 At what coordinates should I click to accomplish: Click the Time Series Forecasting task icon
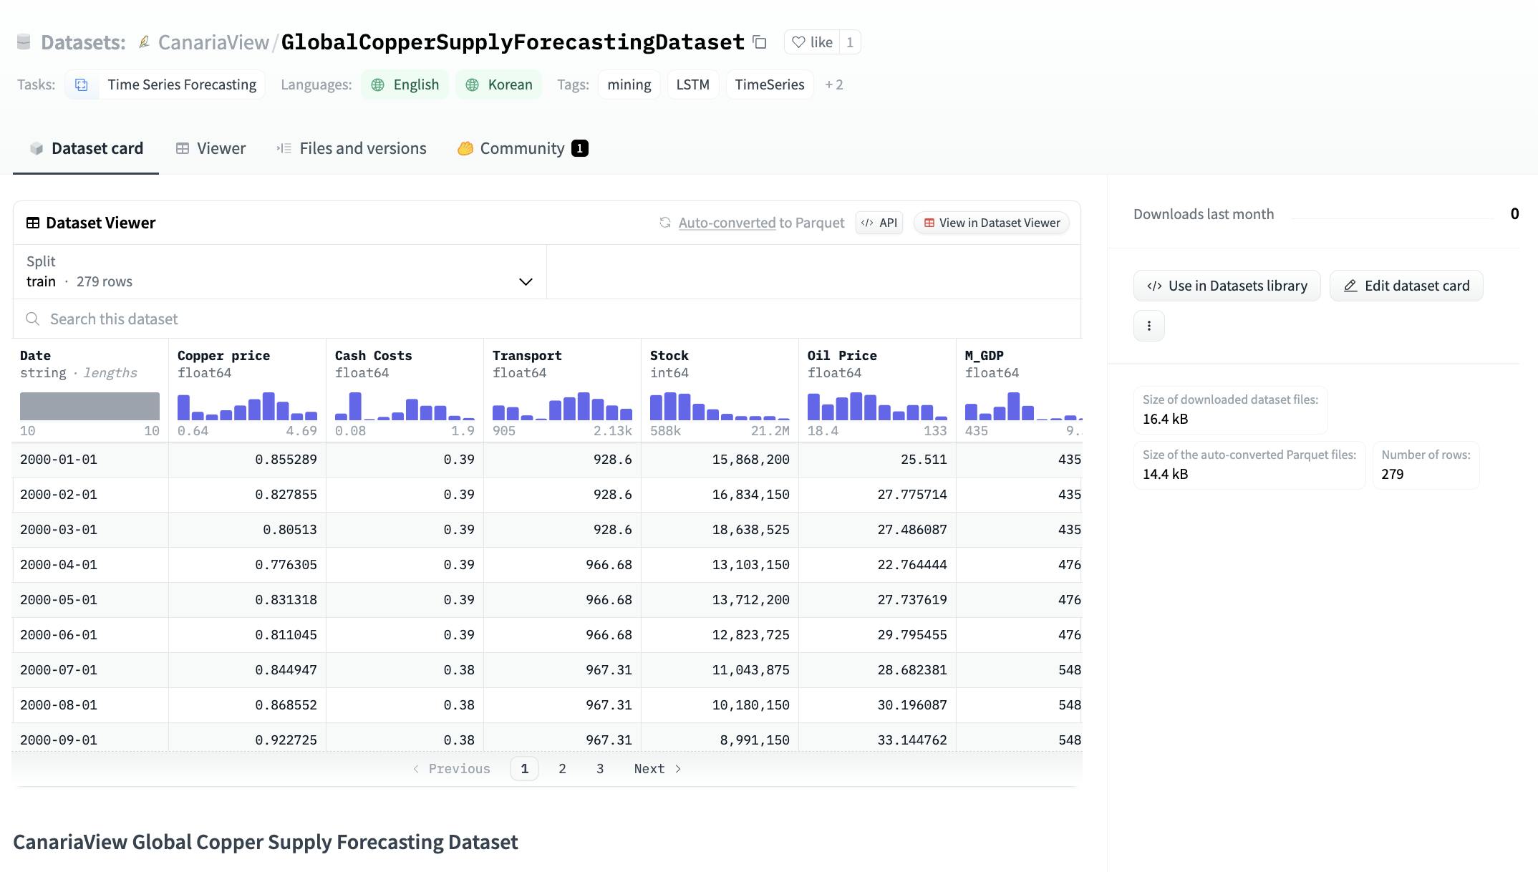pyautogui.click(x=82, y=84)
